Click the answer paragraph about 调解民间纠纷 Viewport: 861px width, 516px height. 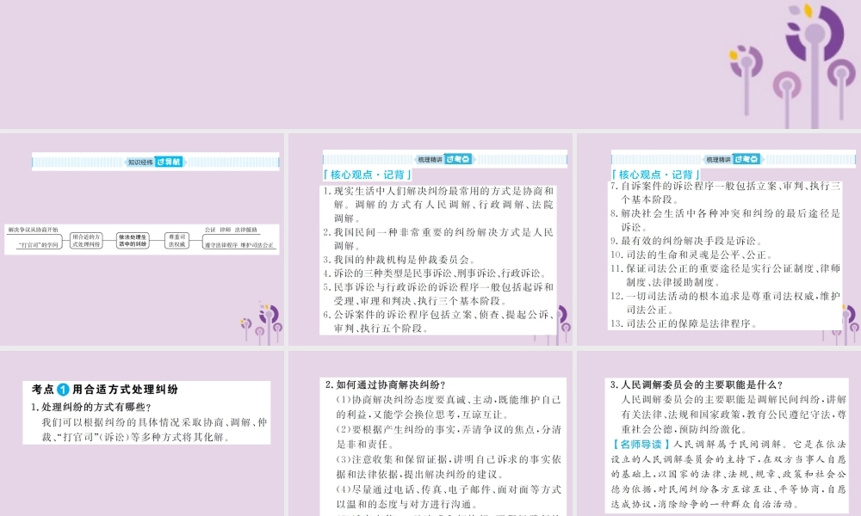pos(734,414)
